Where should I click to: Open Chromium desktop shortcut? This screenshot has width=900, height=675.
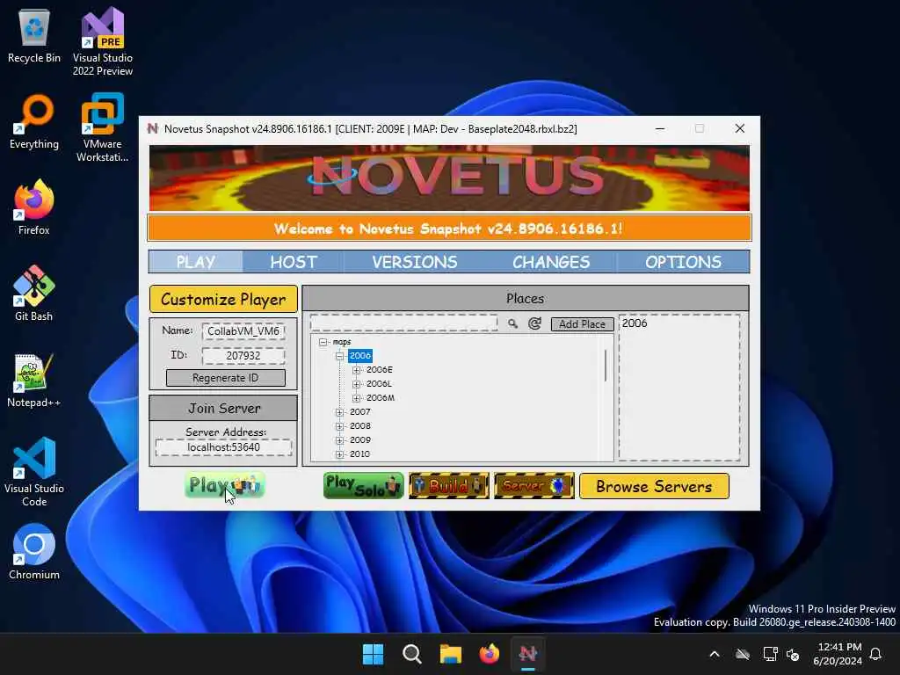click(34, 552)
